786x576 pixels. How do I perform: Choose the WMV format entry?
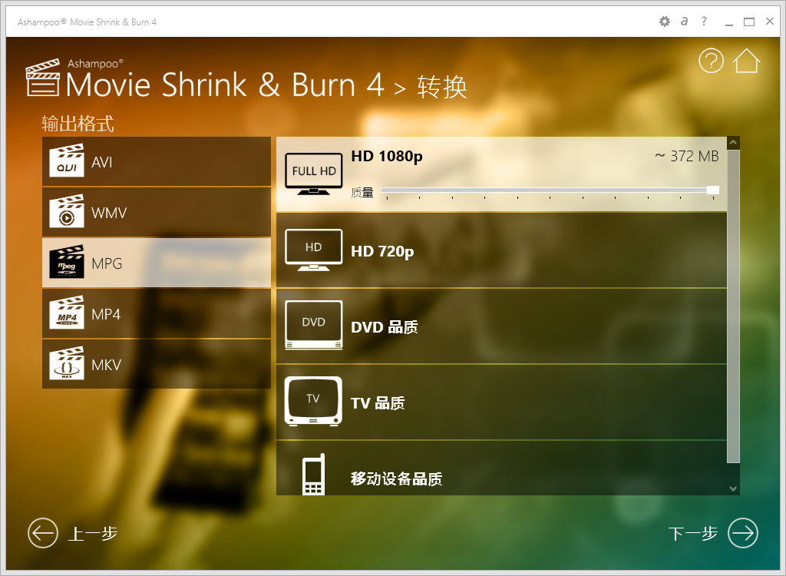click(157, 213)
